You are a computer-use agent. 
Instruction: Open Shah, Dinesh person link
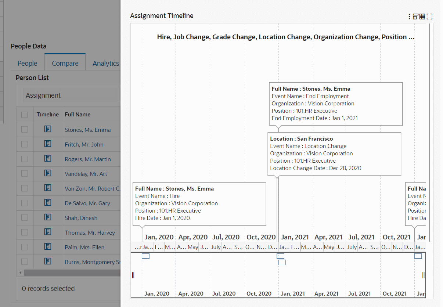click(81, 218)
